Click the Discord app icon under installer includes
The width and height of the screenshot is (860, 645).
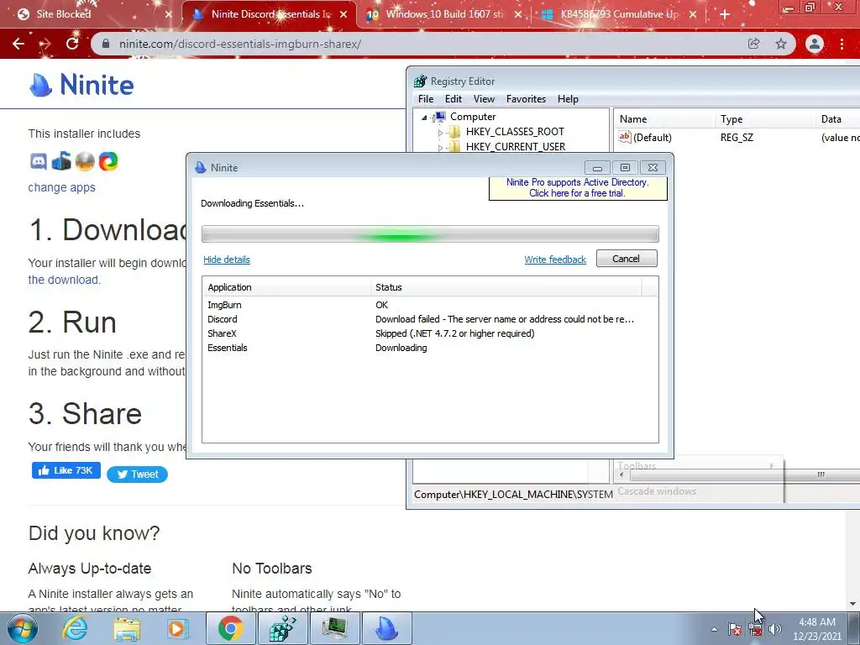(x=38, y=161)
